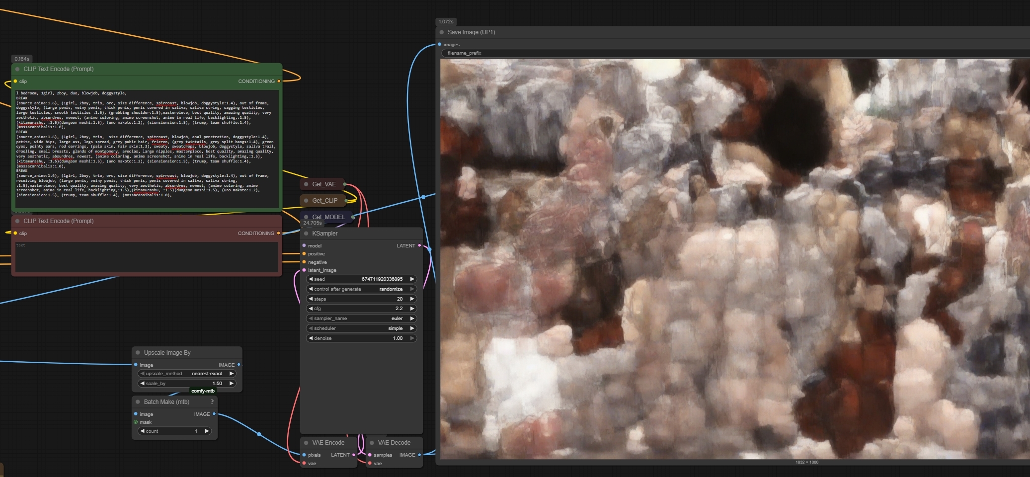Click the comfy-mtb badge above Batch Make
This screenshot has width=1030, height=477.
click(x=203, y=391)
